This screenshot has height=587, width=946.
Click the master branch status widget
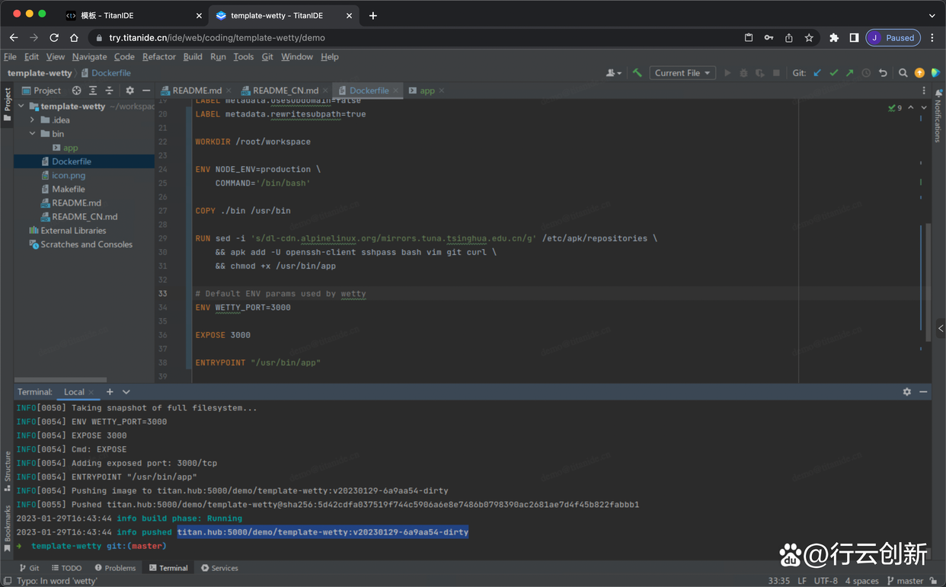(x=906, y=581)
